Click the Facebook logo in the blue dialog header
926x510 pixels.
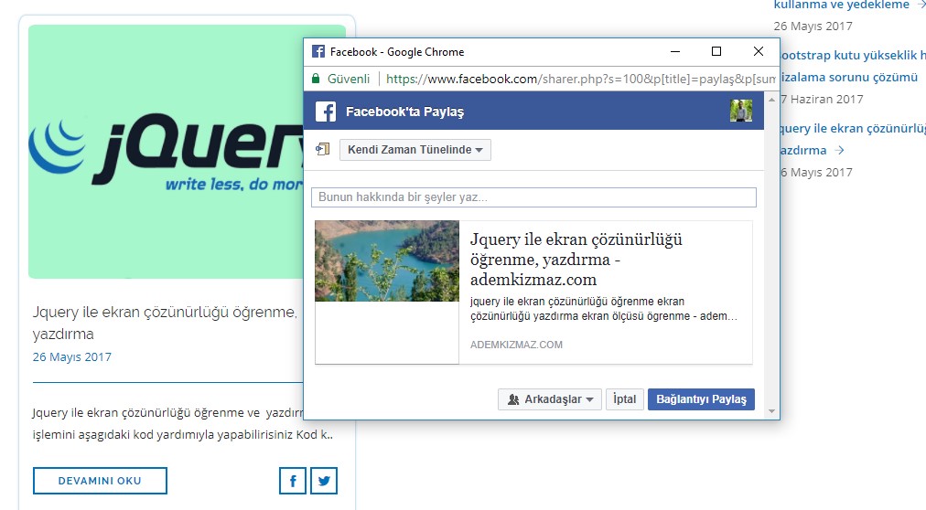[326, 112]
